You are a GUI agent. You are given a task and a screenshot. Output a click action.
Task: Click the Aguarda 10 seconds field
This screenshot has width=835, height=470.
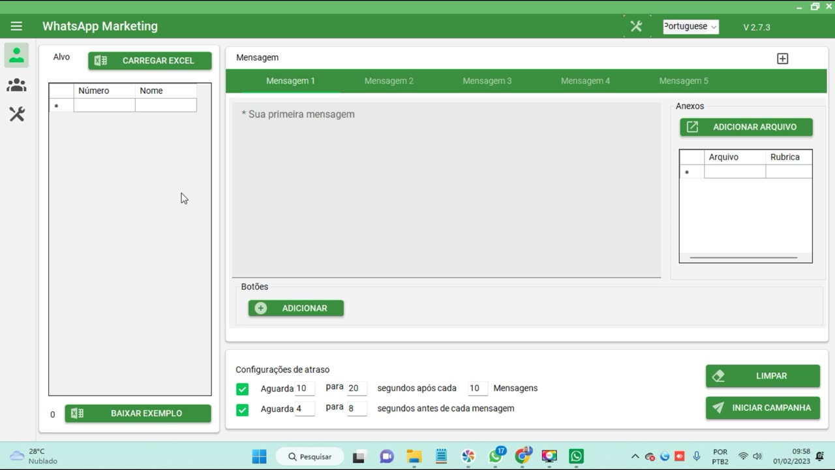click(x=305, y=388)
